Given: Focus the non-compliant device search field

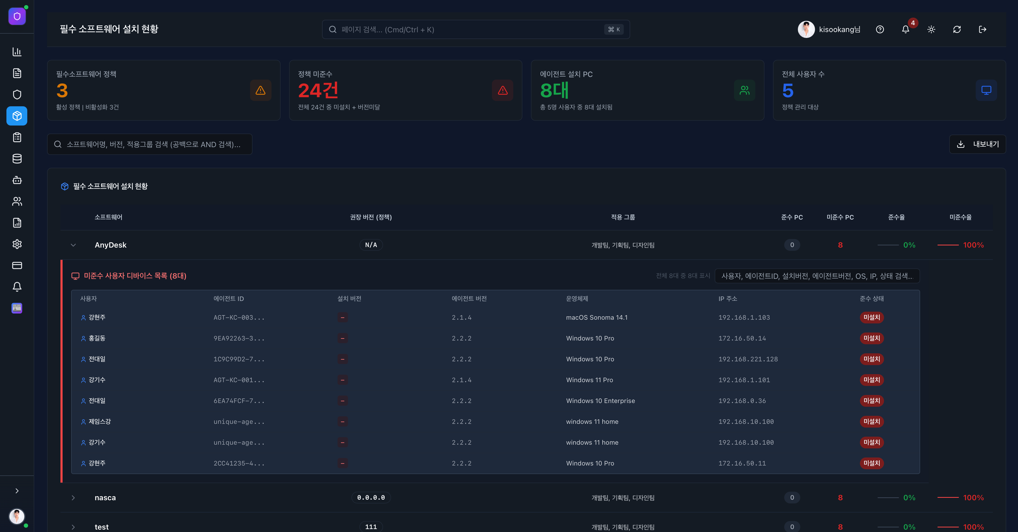Looking at the screenshot, I should coord(817,276).
